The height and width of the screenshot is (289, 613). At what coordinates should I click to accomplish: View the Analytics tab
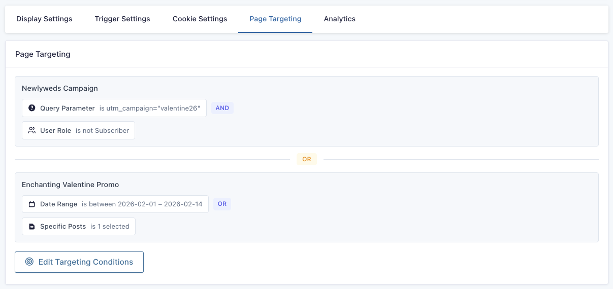point(340,19)
